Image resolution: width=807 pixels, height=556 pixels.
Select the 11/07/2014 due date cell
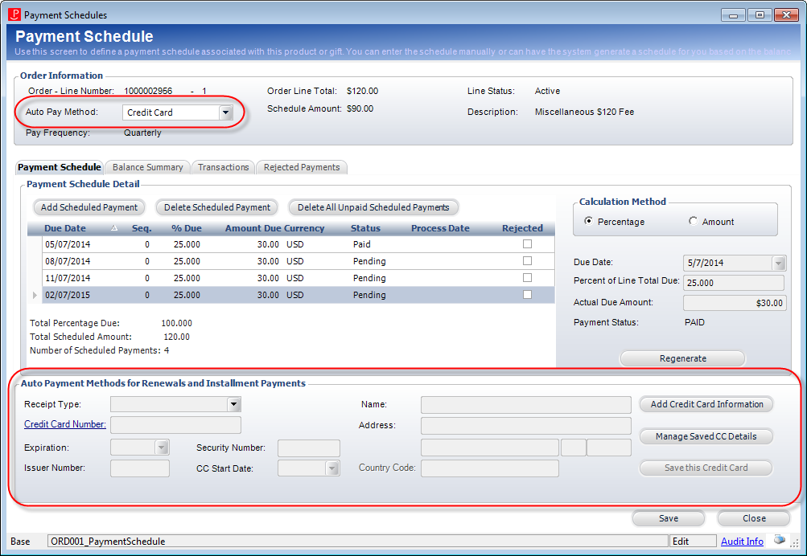68,278
